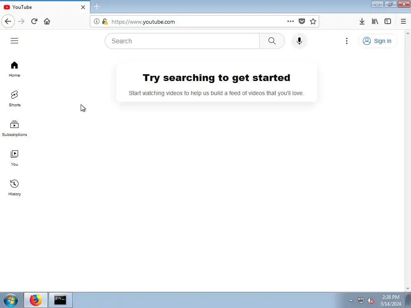Viewport: 411px width, 308px height.
Task: Click the URL address bar text
Action: (143, 22)
